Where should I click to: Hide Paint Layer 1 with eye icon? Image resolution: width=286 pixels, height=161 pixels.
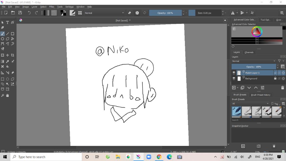234,73
